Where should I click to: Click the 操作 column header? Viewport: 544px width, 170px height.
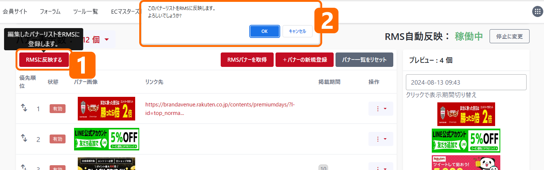pyautogui.click(x=374, y=82)
